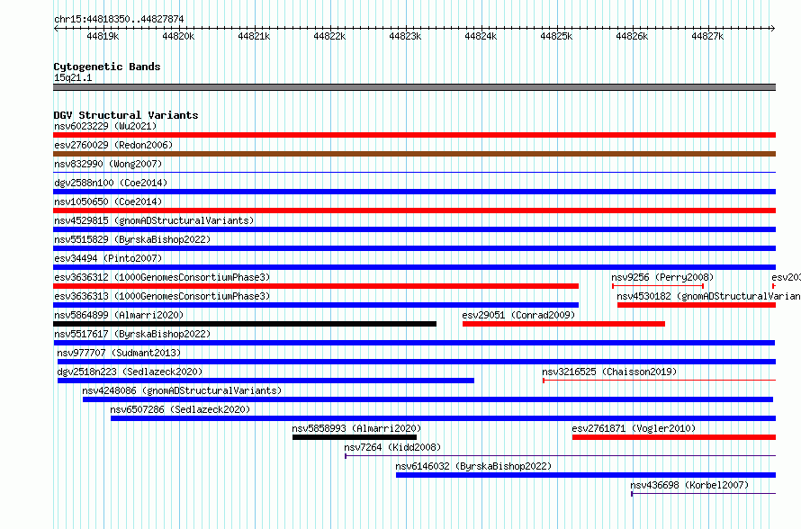This screenshot has width=801, height=529.
Task: Select dgv2588n100 (Coe2014) variant label
Action: click(x=111, y=183)
